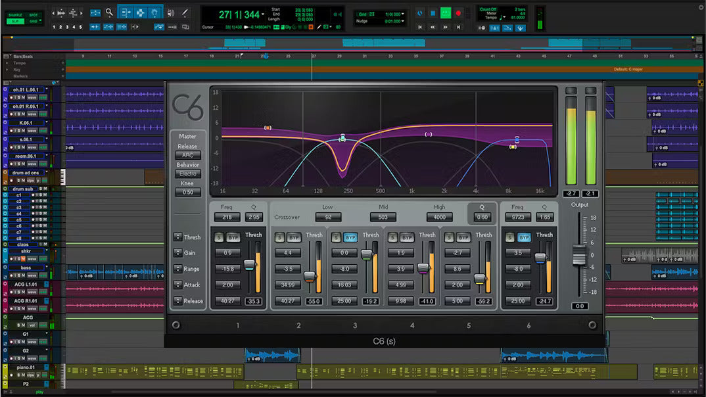
Task: Click the Low crossover value field 92
Action: (x=327, y=218)
